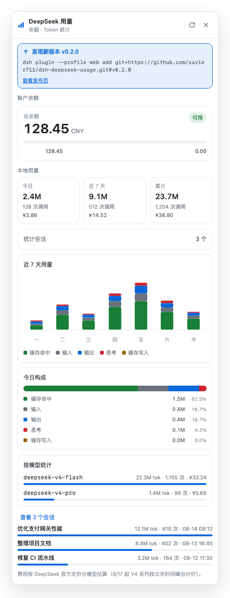
Task: Toggle 缓存命中 in the chart legend
Action: click(x=37, y=352)
